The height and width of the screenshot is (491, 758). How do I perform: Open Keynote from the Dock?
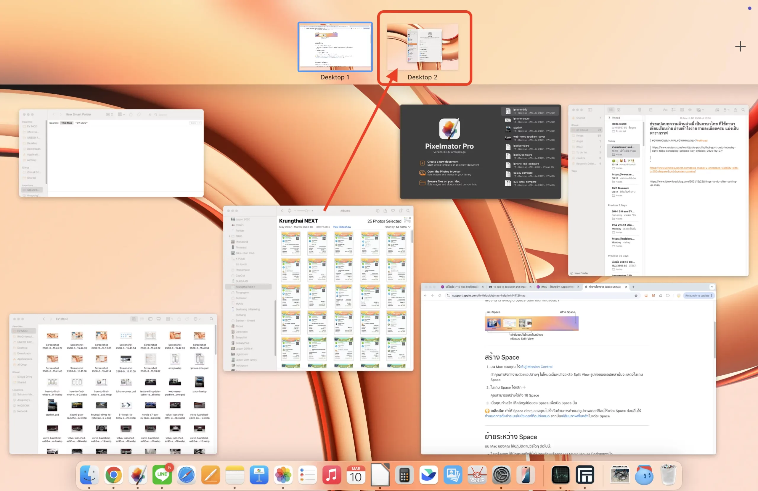point(259,475)
